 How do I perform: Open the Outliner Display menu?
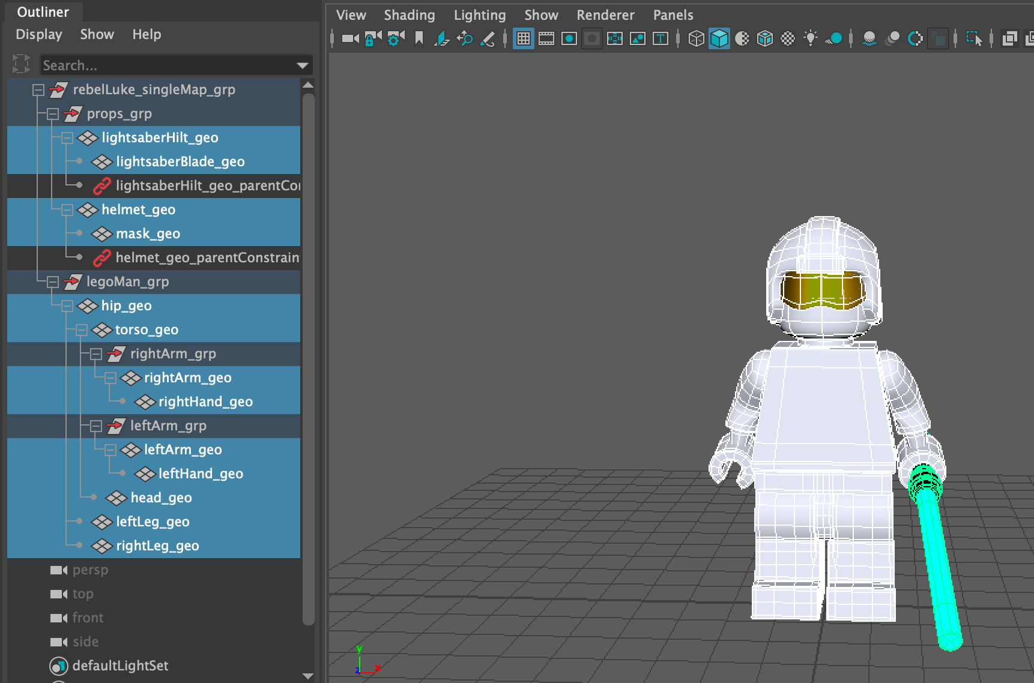[x=39, y=35]
